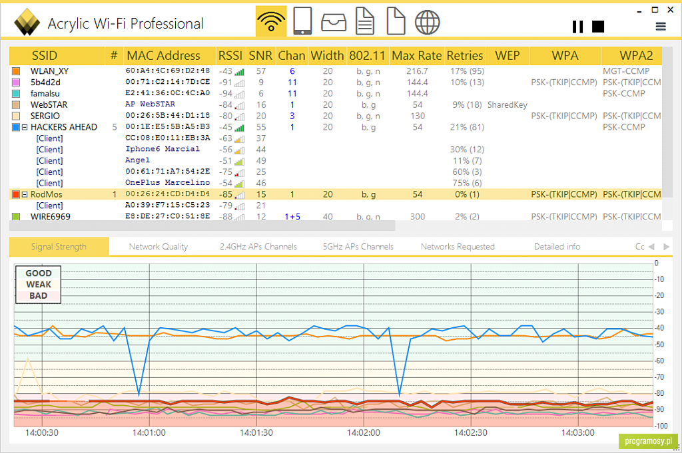Select the WebSTAR network row

[x=336, y=104]
